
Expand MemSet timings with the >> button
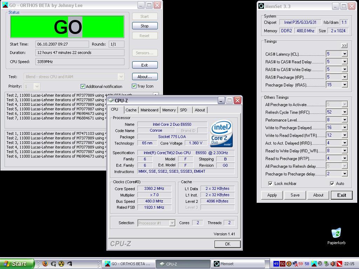tap(344, 46)
